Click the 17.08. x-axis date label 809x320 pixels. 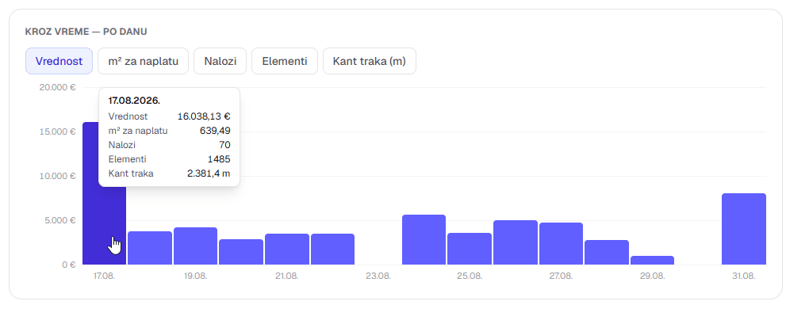coord(104,276)
